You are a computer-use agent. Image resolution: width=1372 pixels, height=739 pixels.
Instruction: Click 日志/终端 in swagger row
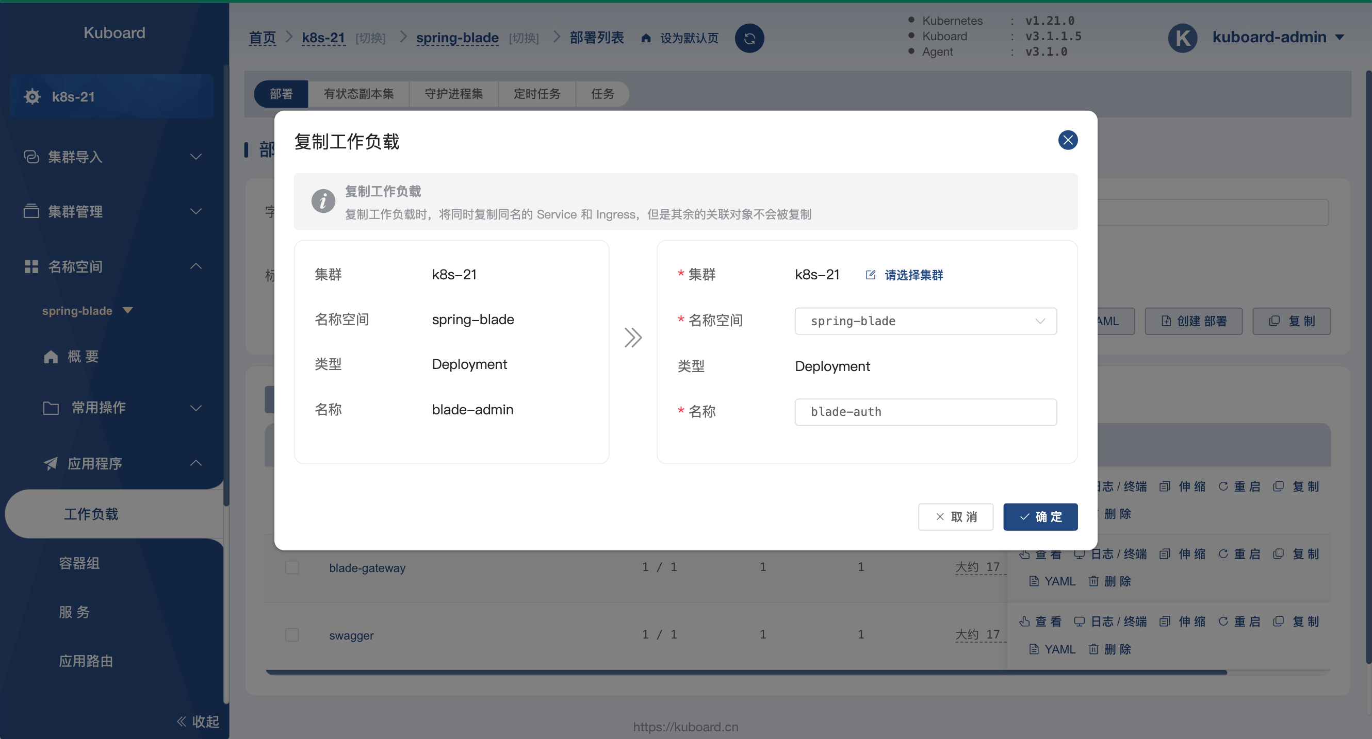click(x=1110, y=622)
